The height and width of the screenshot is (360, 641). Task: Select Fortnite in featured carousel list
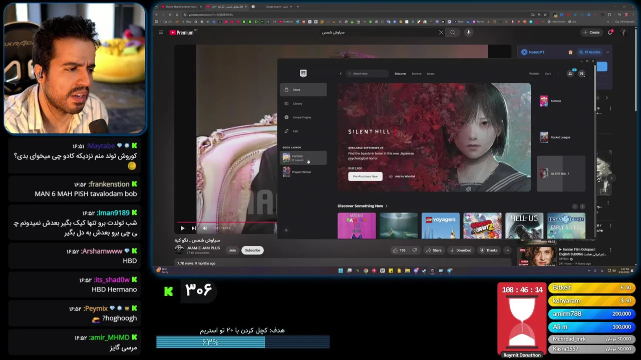pos(561,101)
